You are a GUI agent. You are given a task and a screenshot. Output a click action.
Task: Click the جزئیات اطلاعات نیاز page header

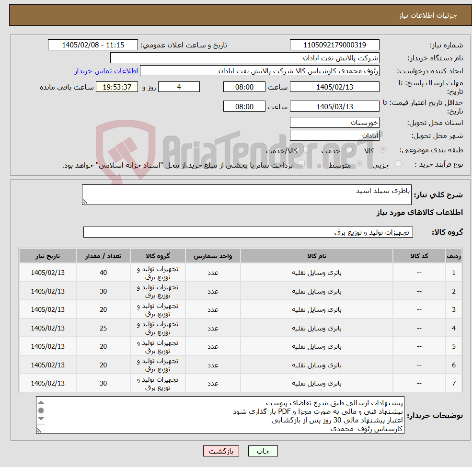click(x=427, y=15)
